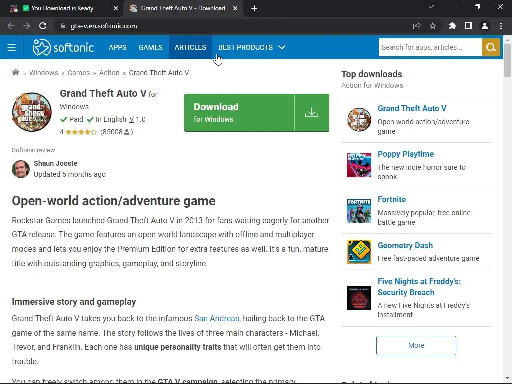512x384 pixels.
Task: Click the Grand Theft Auto V app icon
Action: tap(32, 112)
